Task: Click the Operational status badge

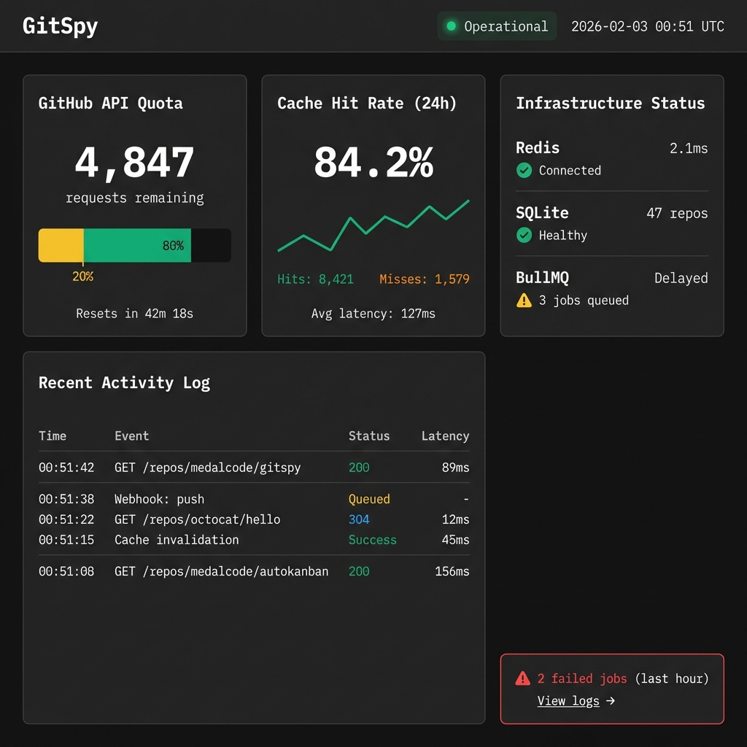Action: click(x=497, y=26)
